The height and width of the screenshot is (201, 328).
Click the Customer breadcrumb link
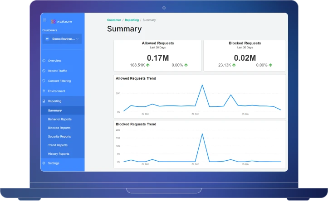[114, 20]
